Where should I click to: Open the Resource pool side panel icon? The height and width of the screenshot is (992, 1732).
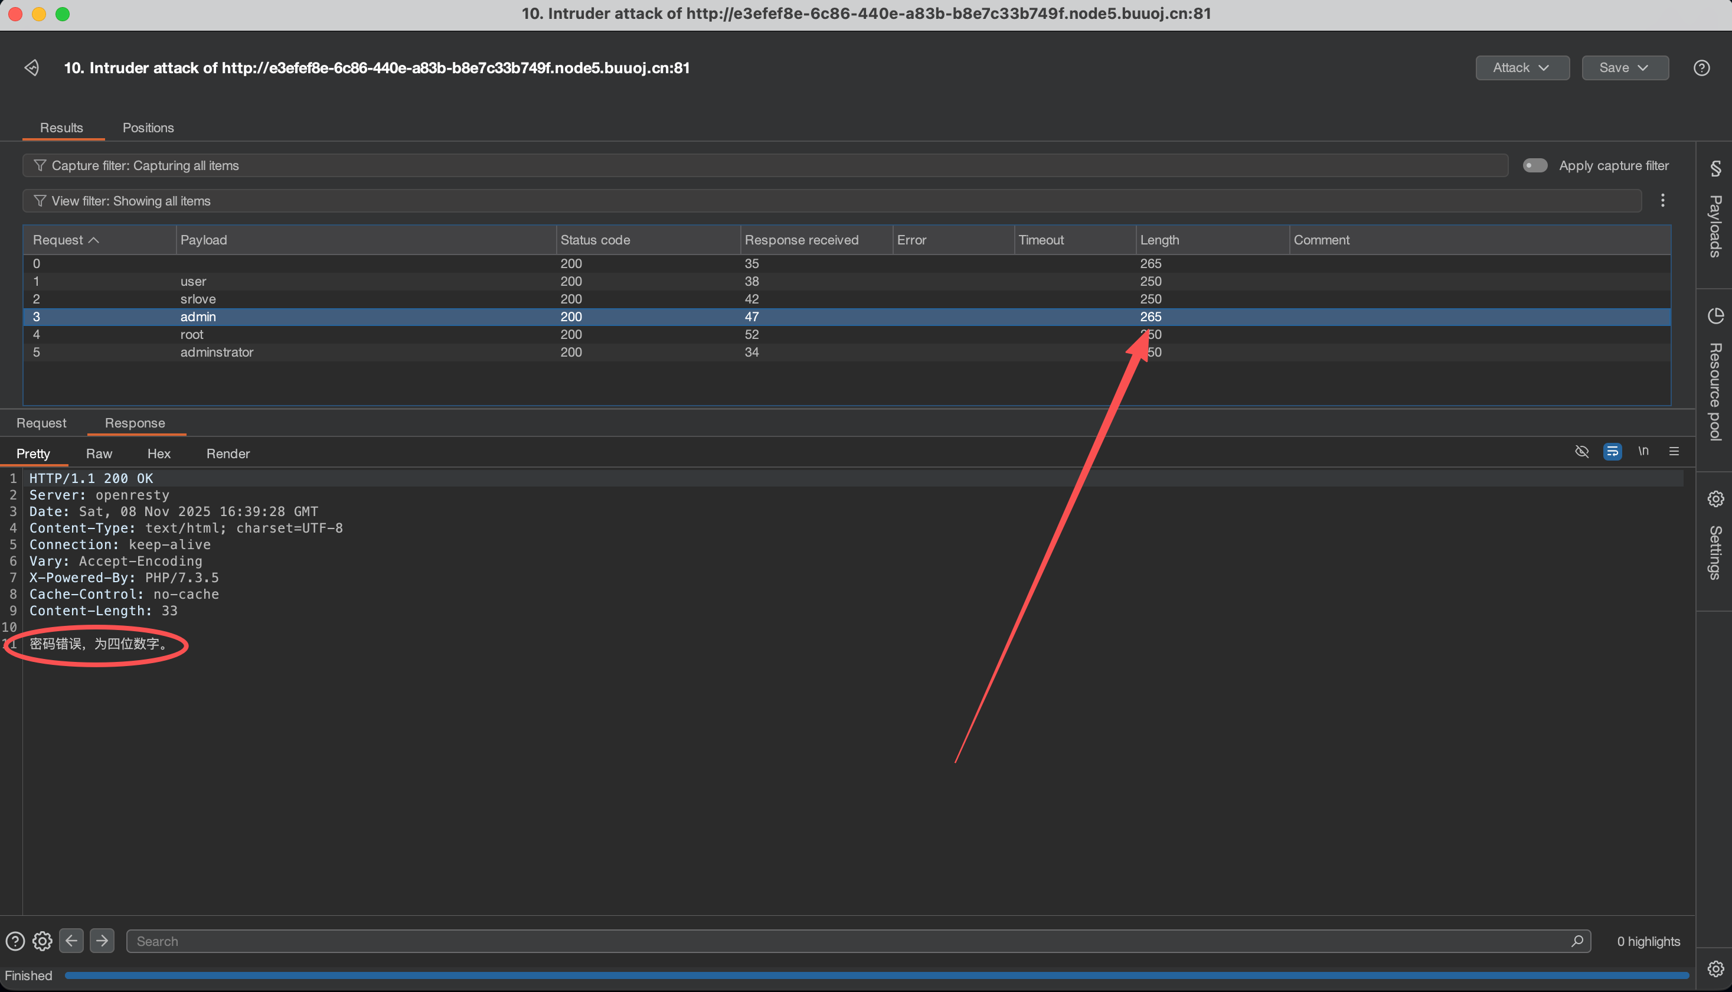coord(1715,316)
